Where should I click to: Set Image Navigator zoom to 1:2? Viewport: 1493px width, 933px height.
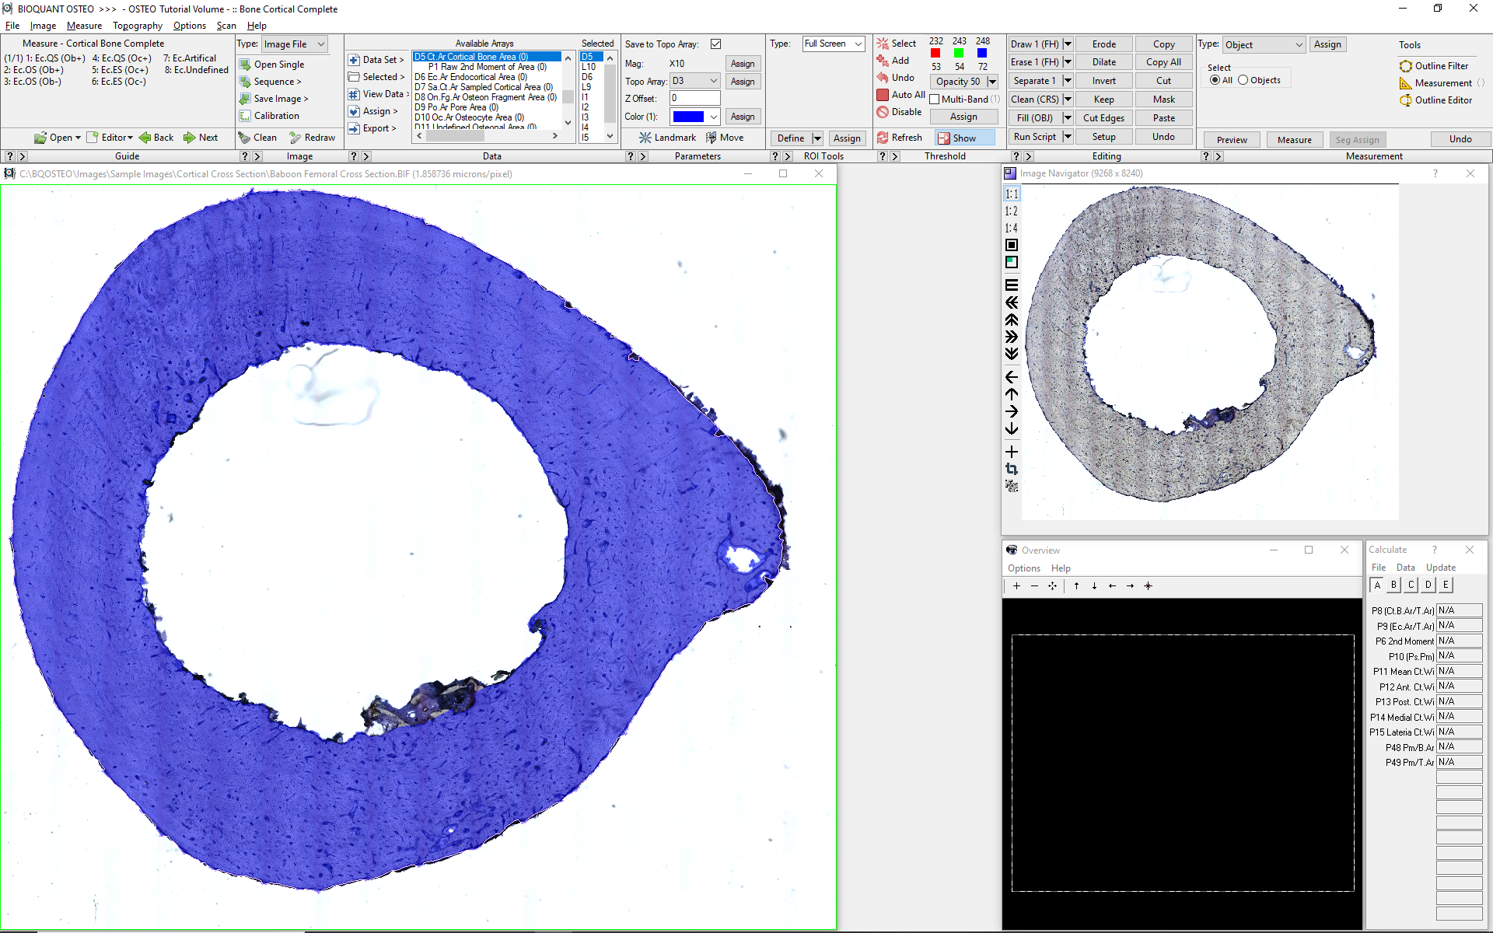1011,211
